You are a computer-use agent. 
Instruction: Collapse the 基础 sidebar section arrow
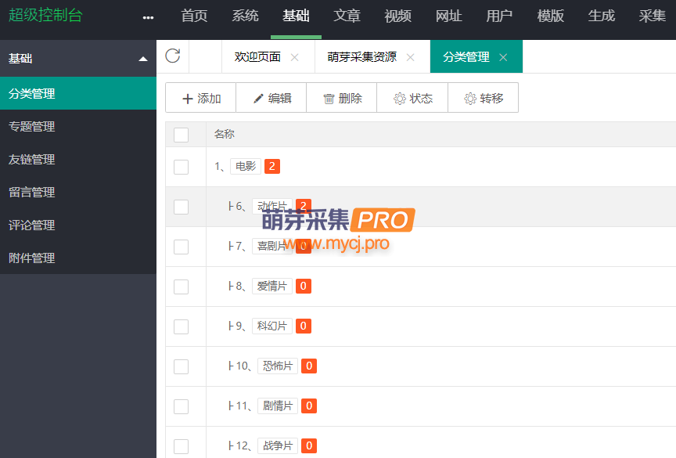tap(143, 59)
